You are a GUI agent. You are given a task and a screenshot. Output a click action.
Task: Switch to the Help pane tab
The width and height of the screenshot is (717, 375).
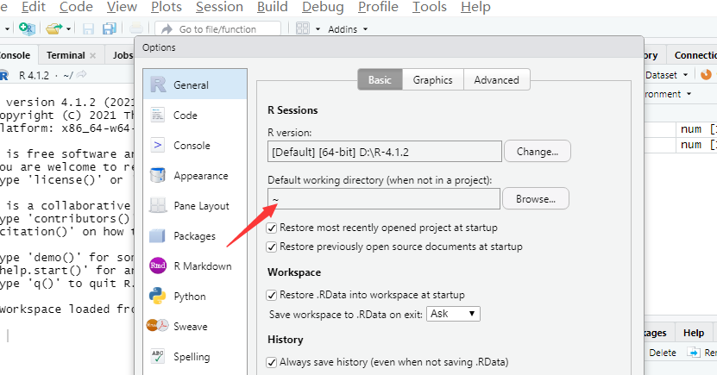click(693, 333)
